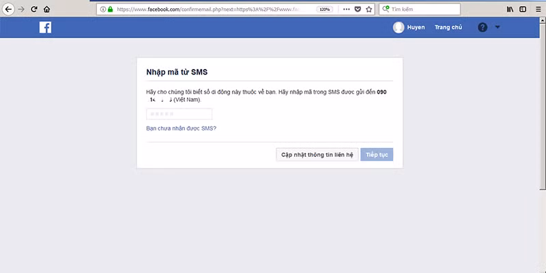Click the Bạn chưa nhận được SMS? link

(x=181, y=128)
